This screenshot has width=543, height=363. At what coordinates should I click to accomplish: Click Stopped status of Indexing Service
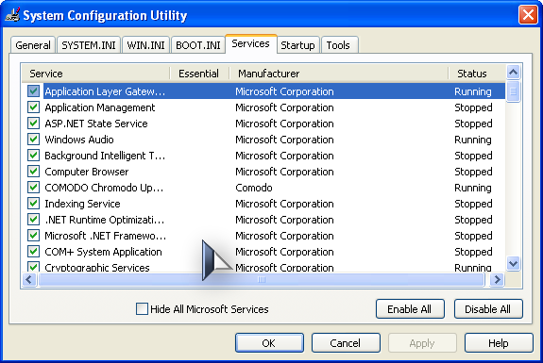(x=473, y=204)
